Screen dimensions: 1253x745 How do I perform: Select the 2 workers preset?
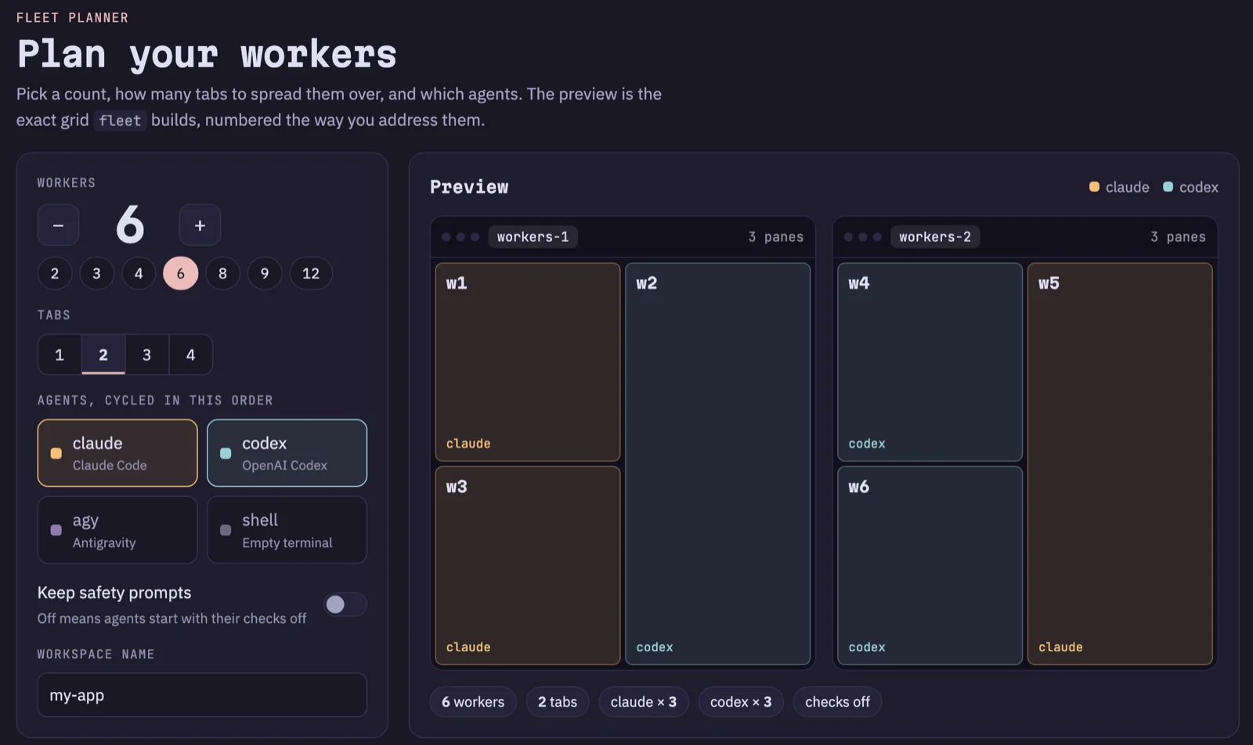[x=55, y=273]
